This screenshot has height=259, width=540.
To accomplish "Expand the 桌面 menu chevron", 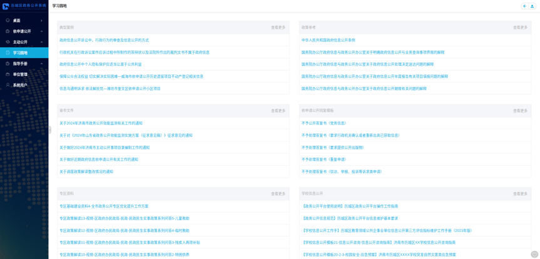I will pyautogui.click(x=42, y=21).
